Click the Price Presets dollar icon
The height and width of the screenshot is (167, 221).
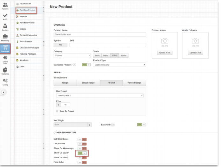18,42
